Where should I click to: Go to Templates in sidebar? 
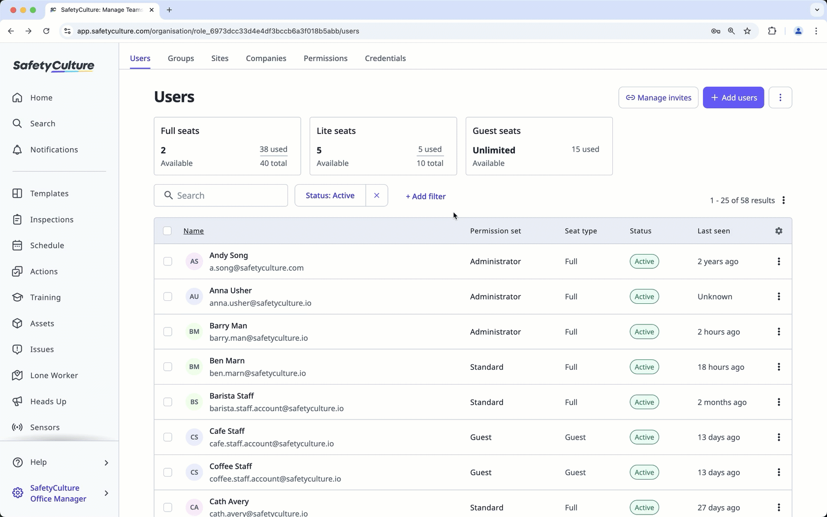pos(40,194)
